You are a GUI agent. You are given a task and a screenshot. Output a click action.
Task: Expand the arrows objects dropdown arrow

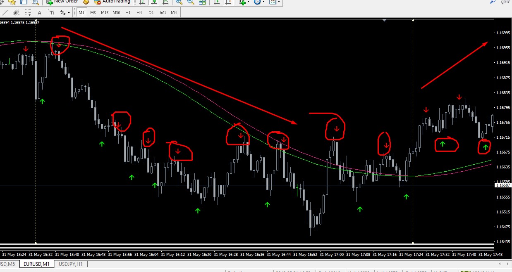click(x=69, y=13)
